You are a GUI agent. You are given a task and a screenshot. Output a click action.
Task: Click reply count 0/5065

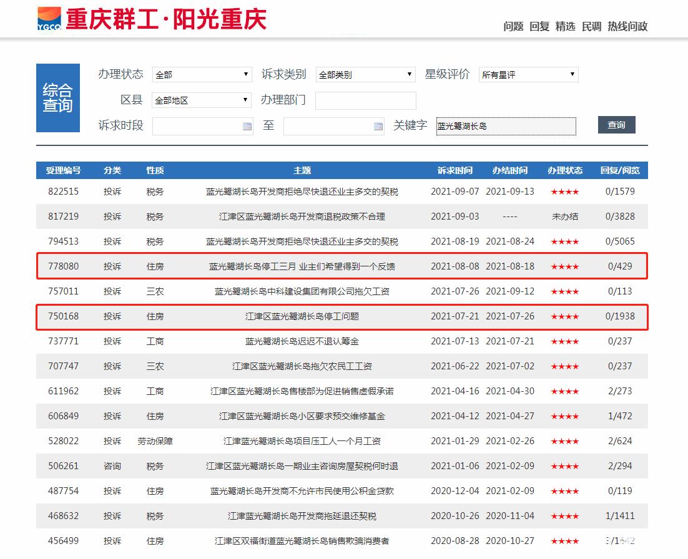coord(620,241)
